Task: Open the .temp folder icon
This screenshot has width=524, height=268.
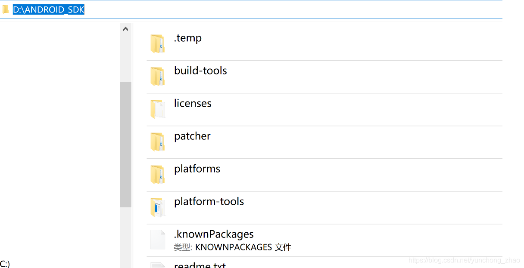Action: (x=157, y=44)
